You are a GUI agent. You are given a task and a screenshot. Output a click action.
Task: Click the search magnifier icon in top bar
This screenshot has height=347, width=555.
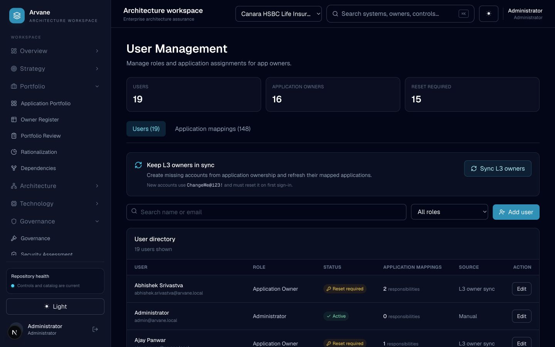click(x=335, y=14)
